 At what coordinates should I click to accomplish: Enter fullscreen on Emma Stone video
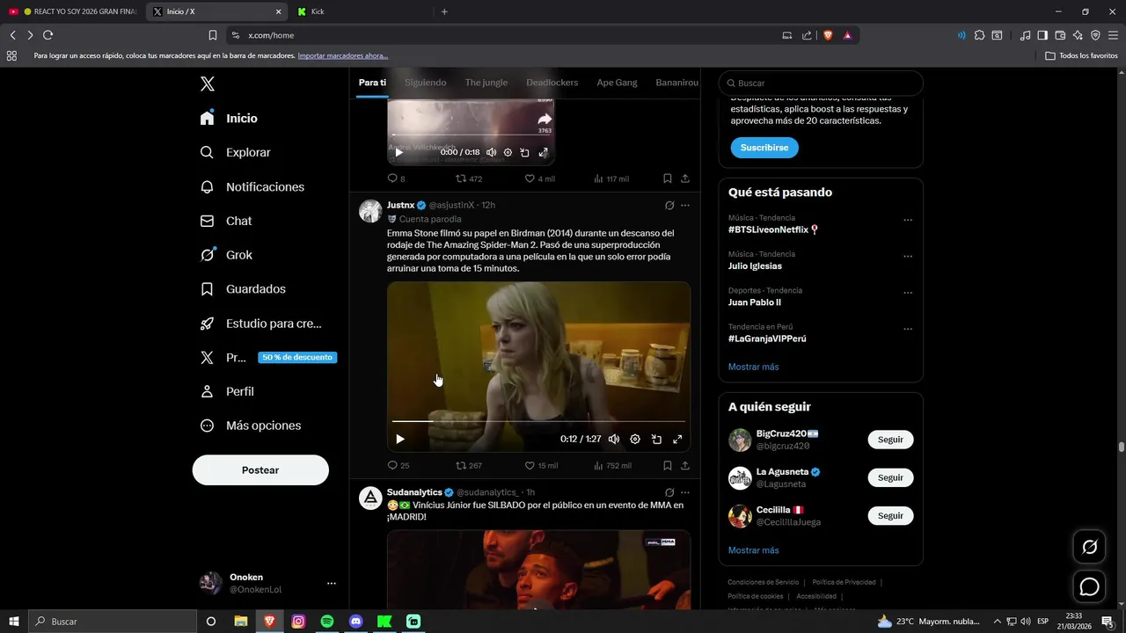click(x=677, y=439)
